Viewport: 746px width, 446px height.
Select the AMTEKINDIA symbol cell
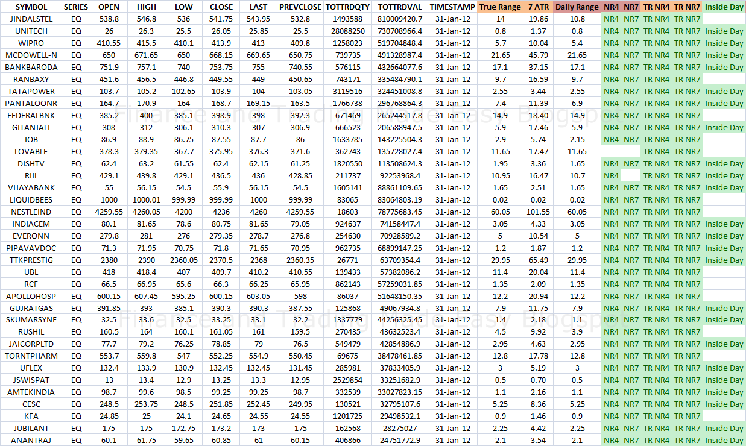(31, 392)
